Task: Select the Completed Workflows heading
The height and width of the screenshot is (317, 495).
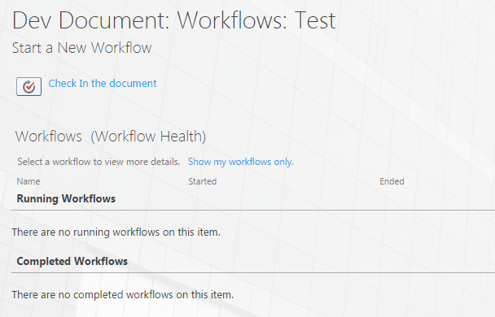Action: click(x=72, y=261)
